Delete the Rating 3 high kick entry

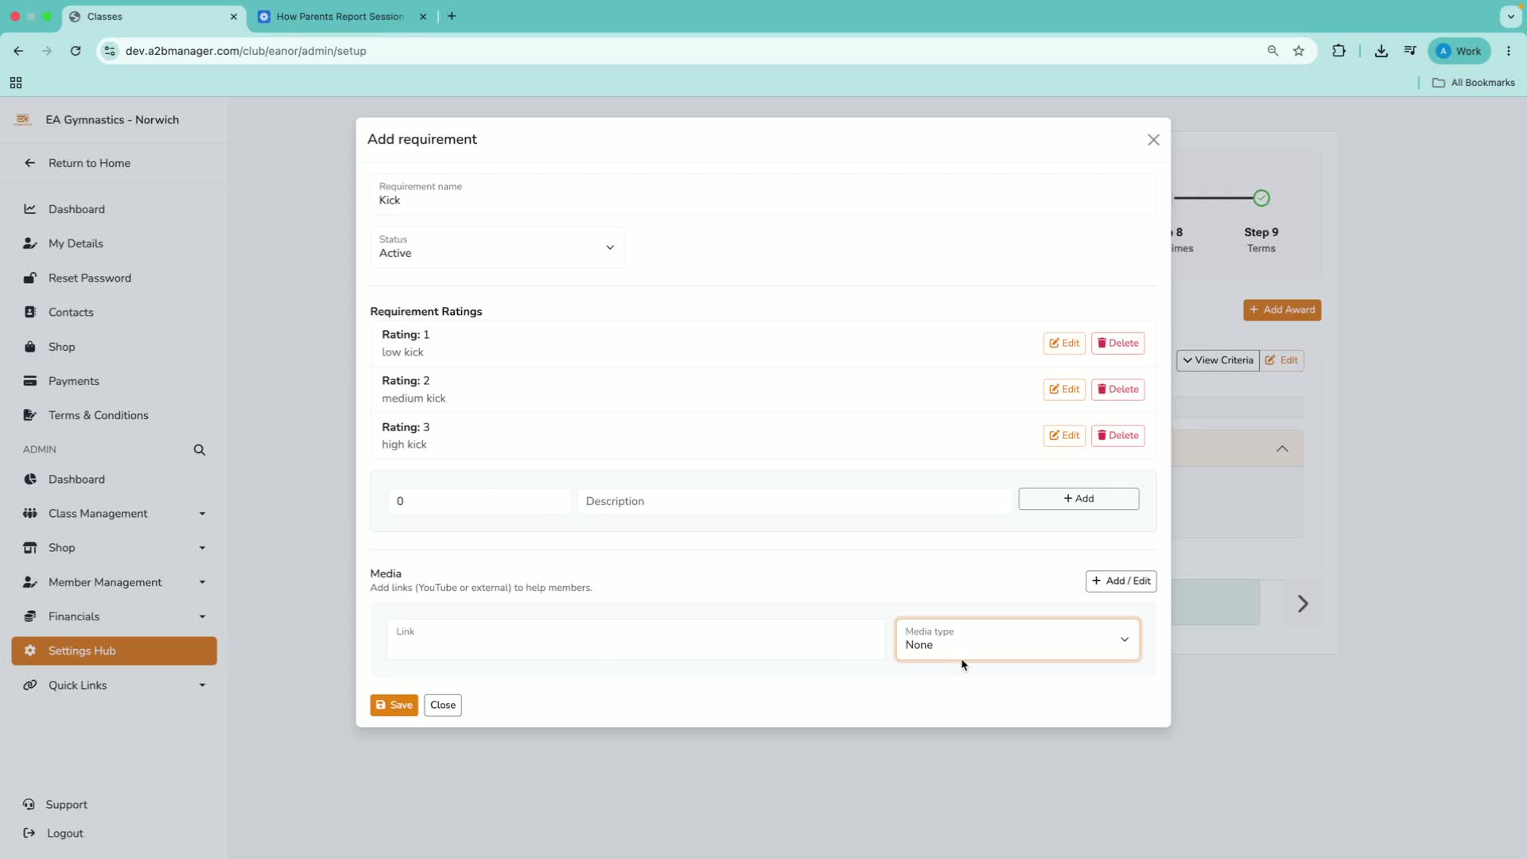tap(1117, 436)
